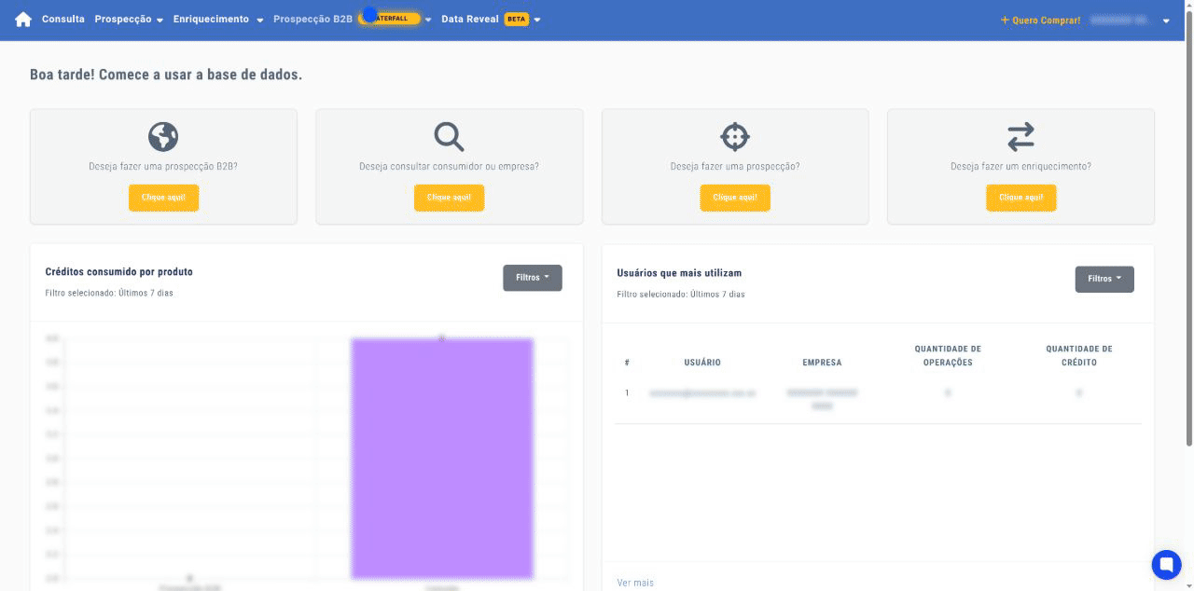Image resolution: width=1194 pixels, height=591 pixels.
Task: Click 'Clique aqui!' under B2B prospecting card
Action: 163,198
